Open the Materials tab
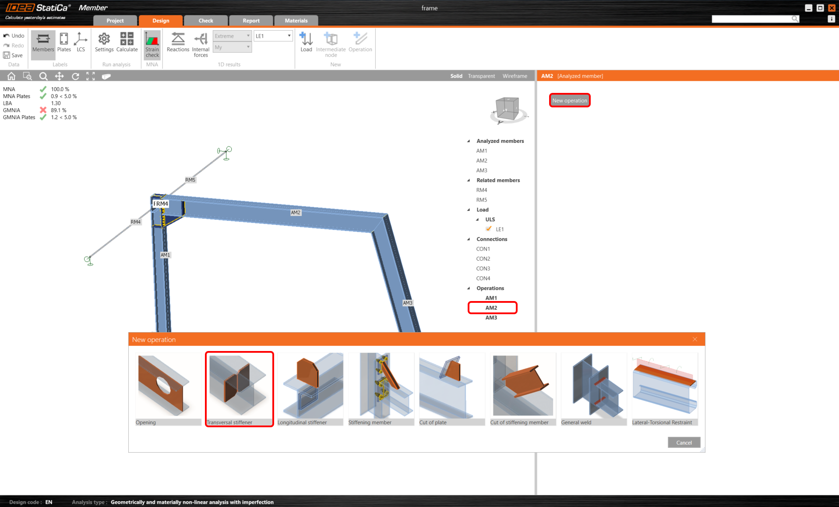 (x=296, y=21)
